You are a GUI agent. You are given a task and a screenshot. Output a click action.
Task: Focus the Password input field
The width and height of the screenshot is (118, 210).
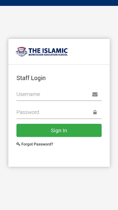click(x=59, y=112)
